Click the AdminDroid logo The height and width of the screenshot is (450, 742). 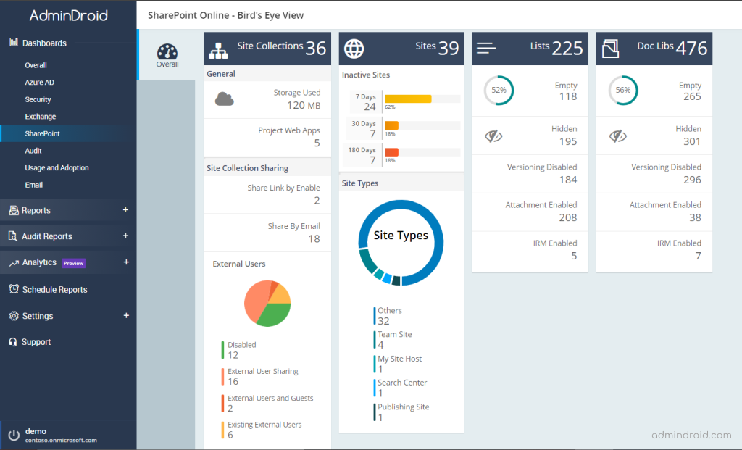(69, 16)
